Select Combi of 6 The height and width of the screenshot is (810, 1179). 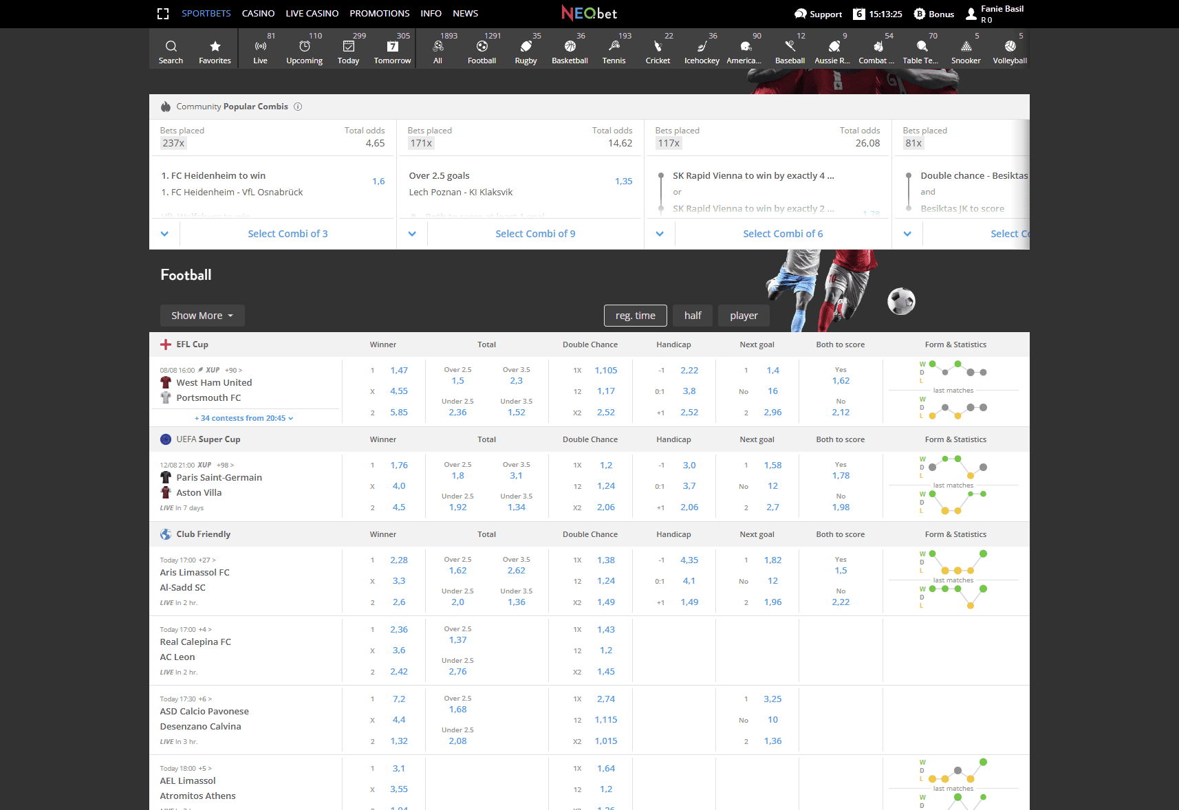click(783, 234)
